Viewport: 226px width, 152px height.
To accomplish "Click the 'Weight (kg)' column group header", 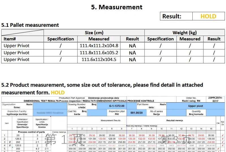I will [185, 33].
